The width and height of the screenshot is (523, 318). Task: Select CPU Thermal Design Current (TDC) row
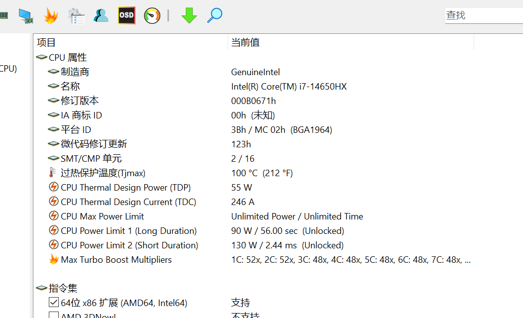coord(129,202)
